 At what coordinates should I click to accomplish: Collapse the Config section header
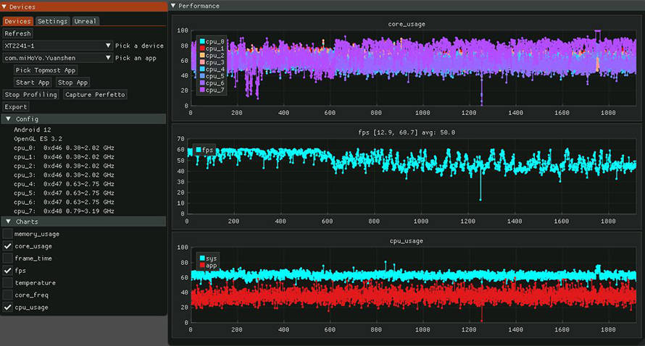coord(8,119)
